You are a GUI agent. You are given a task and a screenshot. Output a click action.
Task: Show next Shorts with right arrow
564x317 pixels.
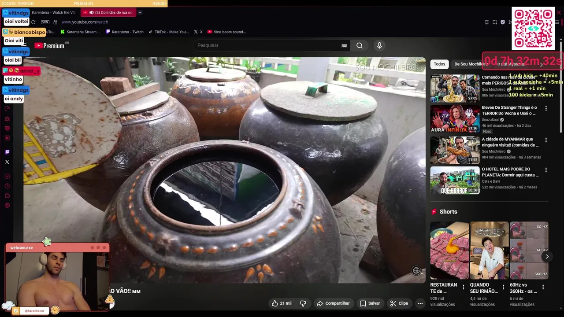[x=547, y=257]
